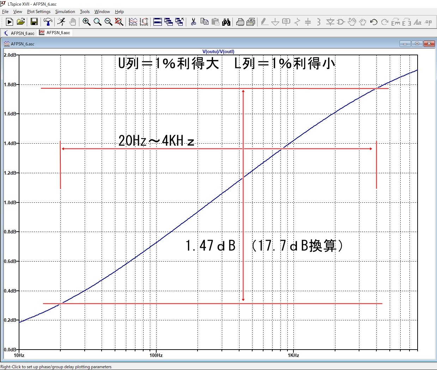This screenshot has height=370, width=437.
Task: Switch to the AFPSN_6.asc schematic tab
Action: pyautogui.click(x=19, y=33)
